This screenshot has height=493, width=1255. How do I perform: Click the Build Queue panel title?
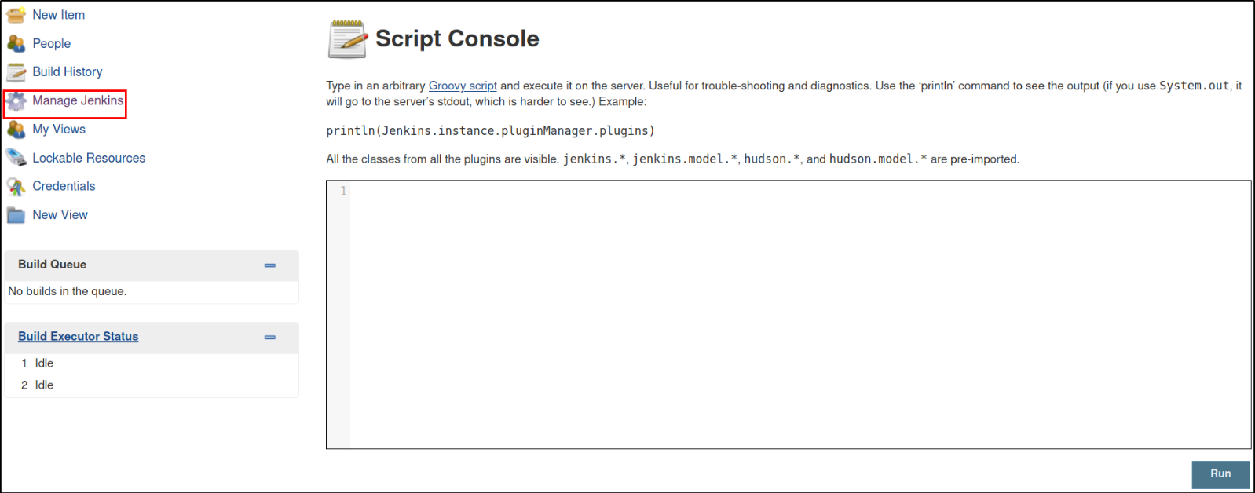coord(53,265)
